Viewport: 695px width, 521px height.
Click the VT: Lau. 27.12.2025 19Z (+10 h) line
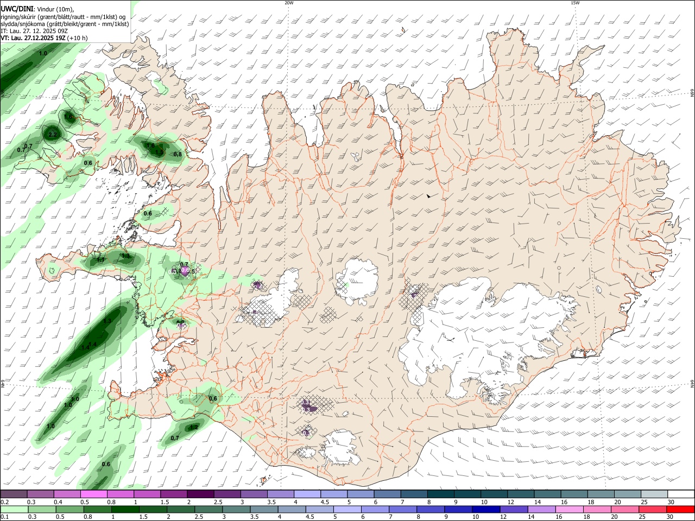tap(45, 38)
